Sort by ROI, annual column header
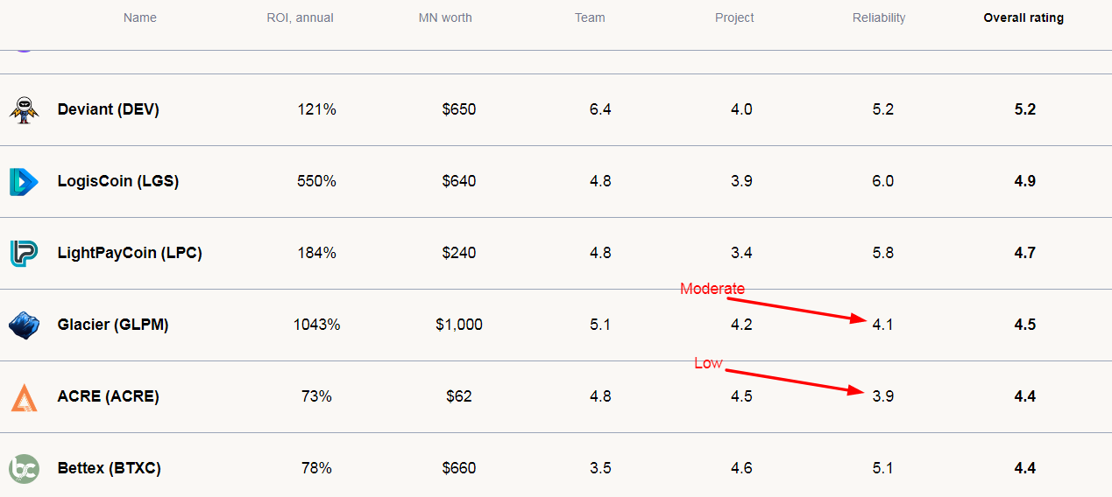Screen dimensions: 1112x497 (x=300, y=17)
